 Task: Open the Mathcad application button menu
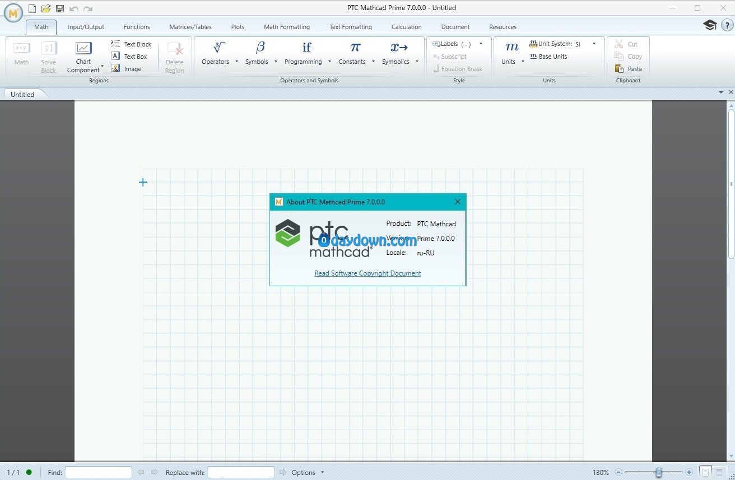coord(13,12)
